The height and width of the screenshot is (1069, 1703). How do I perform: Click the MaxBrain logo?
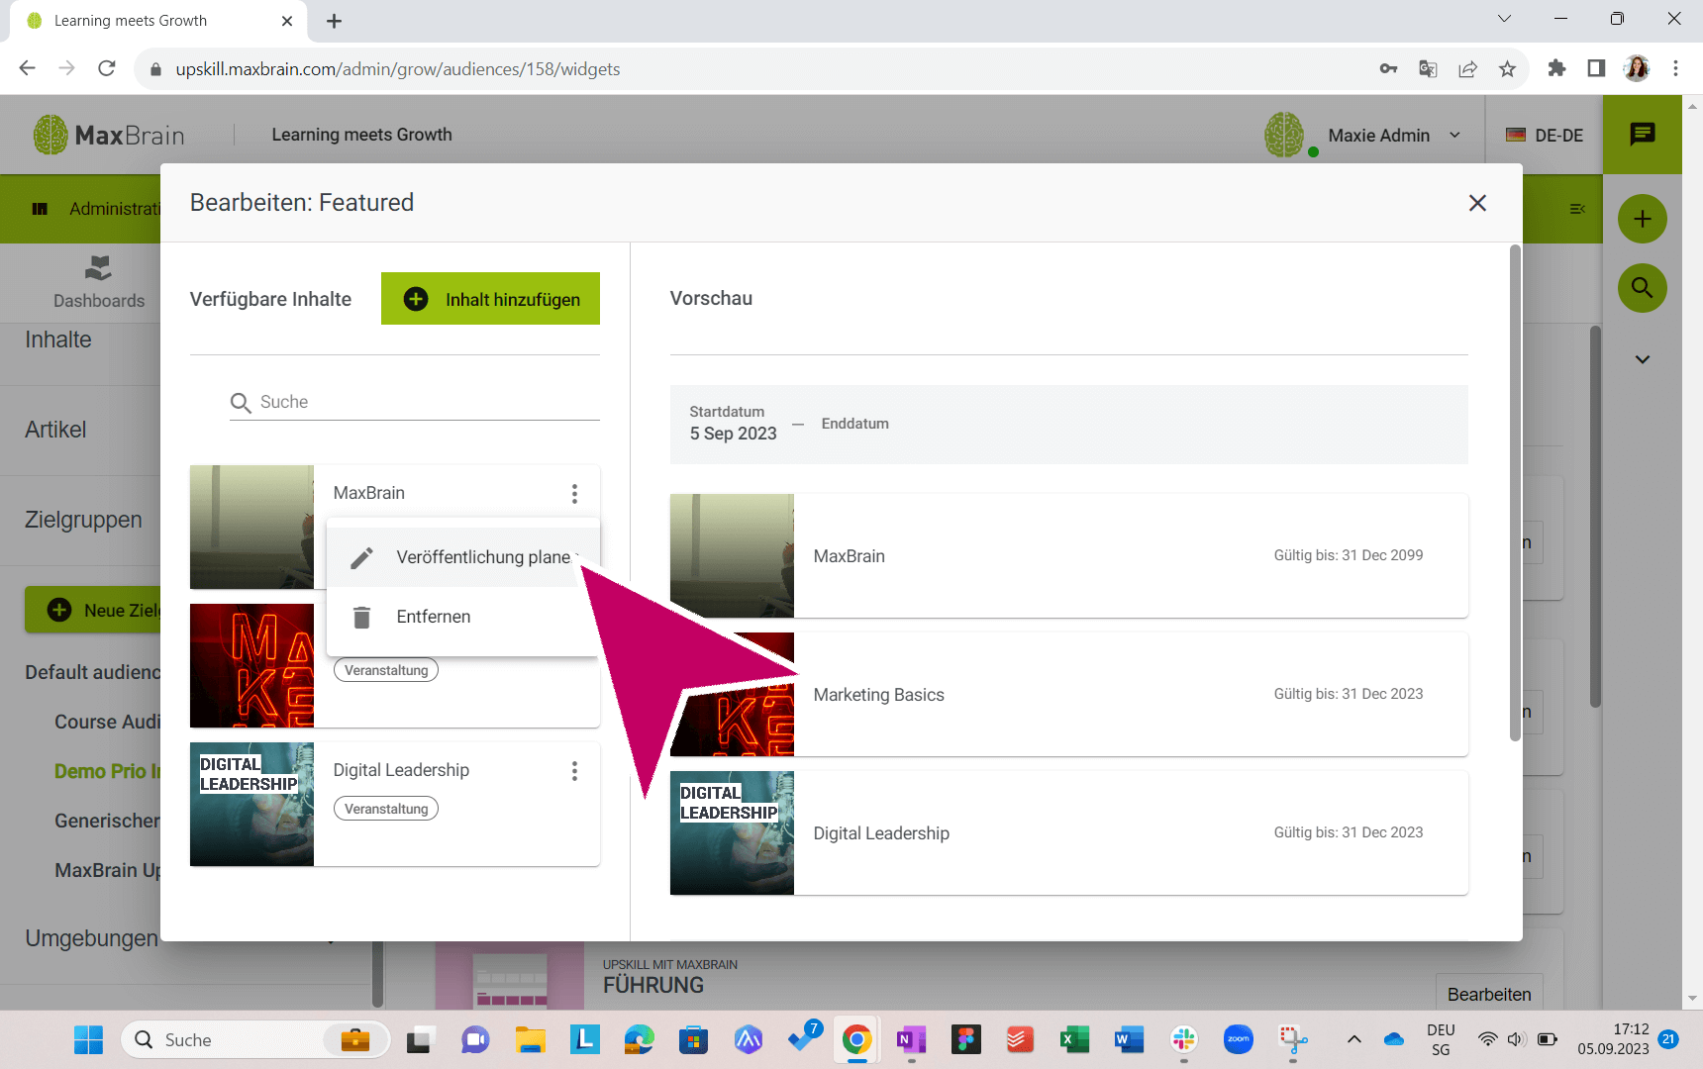click(x=109, y=135)
